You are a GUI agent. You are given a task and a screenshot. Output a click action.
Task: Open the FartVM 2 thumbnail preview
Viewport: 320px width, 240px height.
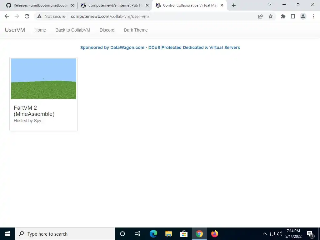(43, 78)
